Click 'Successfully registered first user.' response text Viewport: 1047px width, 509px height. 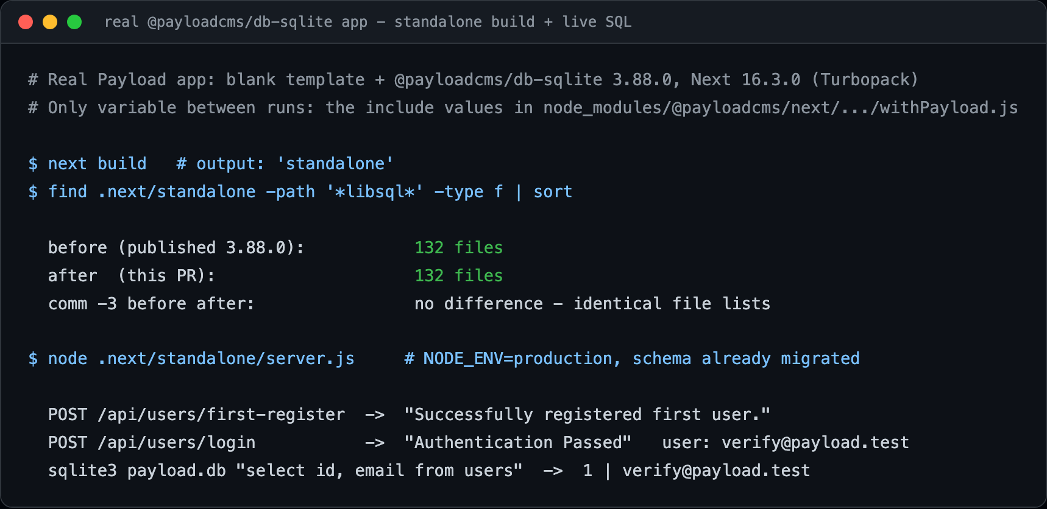point(587,415)
